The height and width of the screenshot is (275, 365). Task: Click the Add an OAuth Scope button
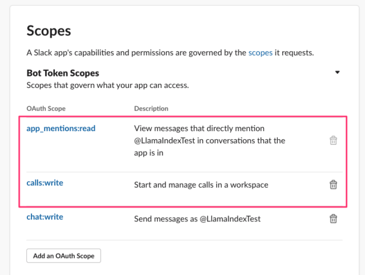[63, 256]
